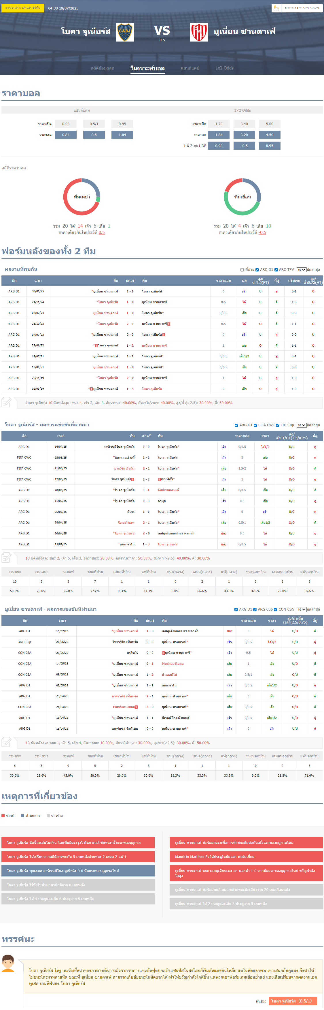Click the ครูไซโร่ team name

click(132, 653)
